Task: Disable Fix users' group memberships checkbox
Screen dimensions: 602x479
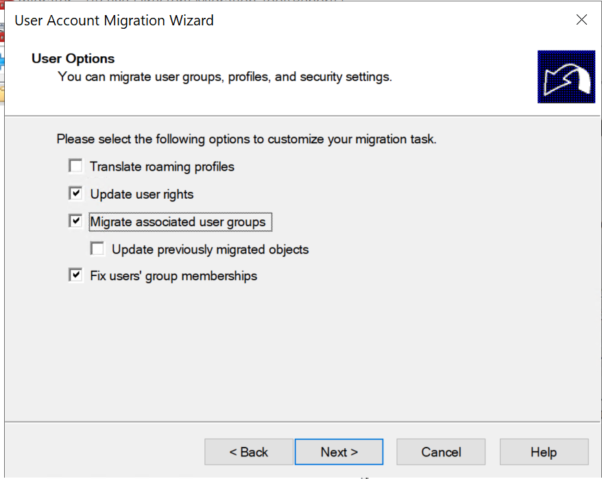Action: point(75,275)
